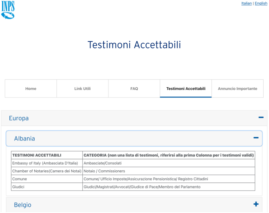Click the Notaio / Commissioners cell
This screenshot has width=269, height=213.
click(x=104, y=171)
